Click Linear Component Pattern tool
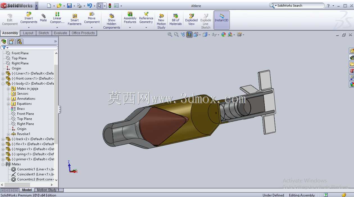This screenshot has width=354, height=197. click(x=57, y=18)
